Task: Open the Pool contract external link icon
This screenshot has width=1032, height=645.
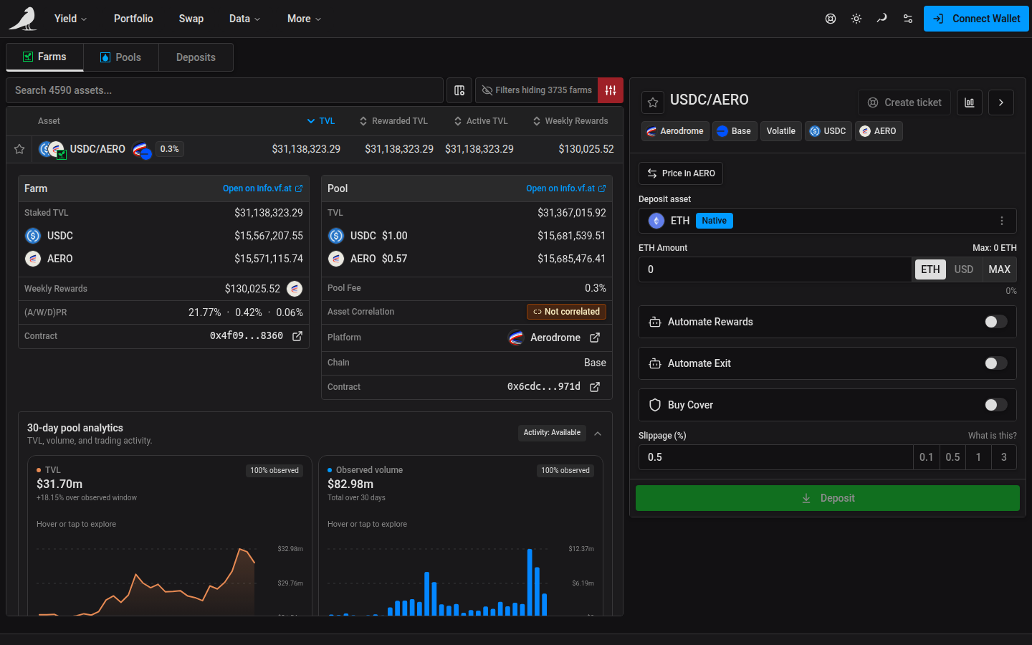Action: [595, 387]
